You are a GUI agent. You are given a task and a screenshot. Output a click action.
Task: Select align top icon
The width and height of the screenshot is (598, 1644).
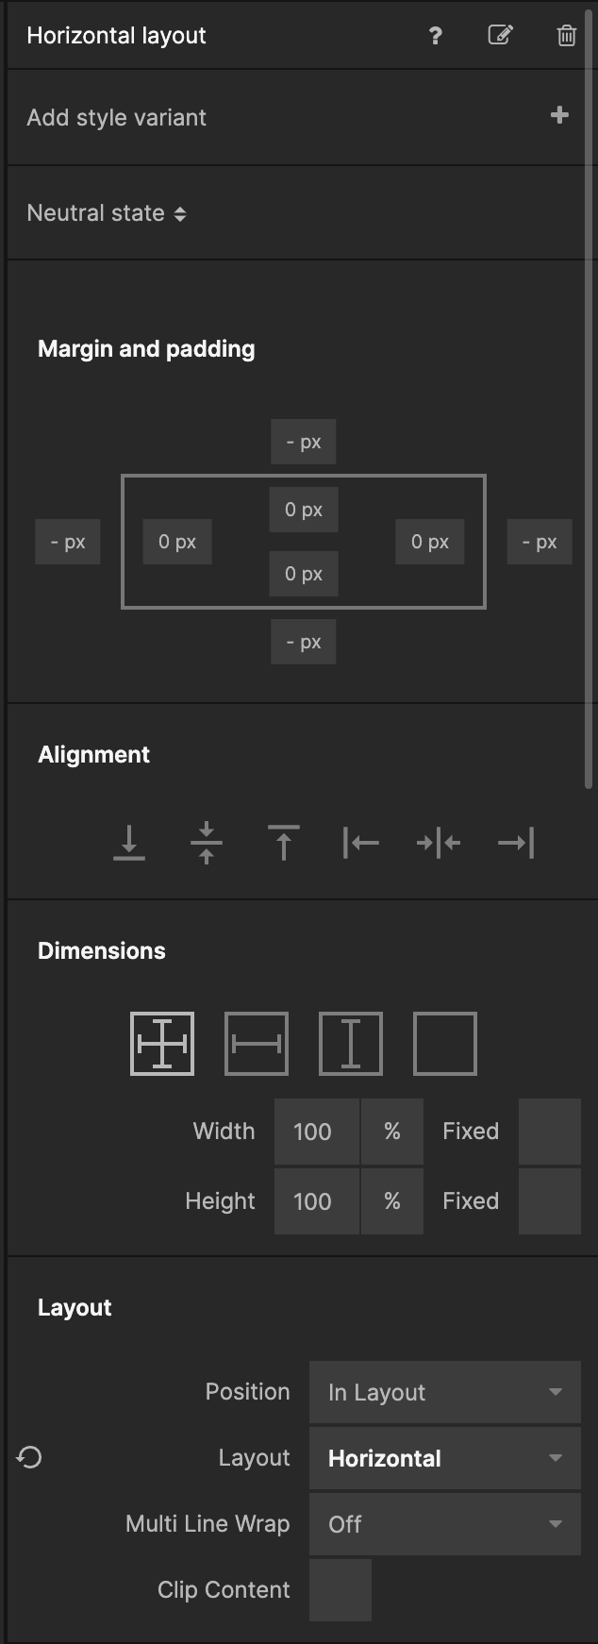284,843
